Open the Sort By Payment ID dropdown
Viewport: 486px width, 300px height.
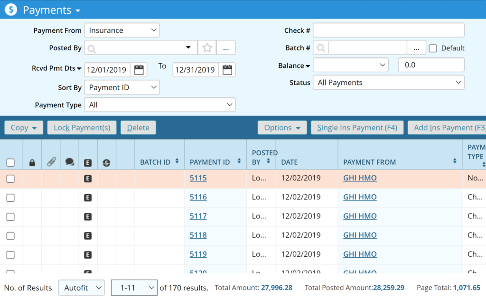pos(122,87)
